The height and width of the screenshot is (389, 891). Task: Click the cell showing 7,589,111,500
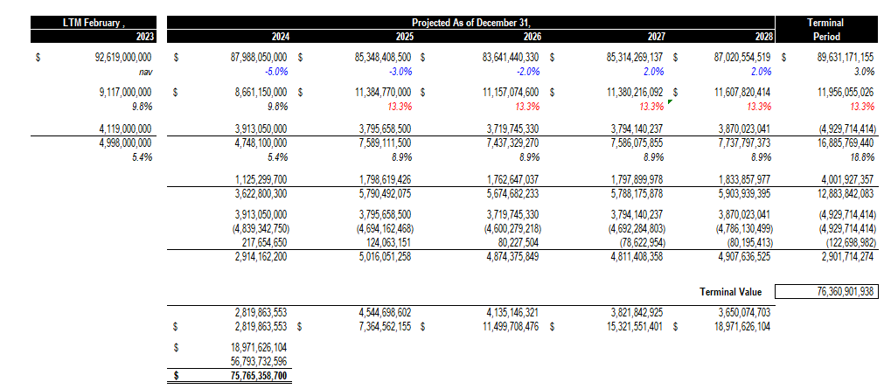pos(385,142)
